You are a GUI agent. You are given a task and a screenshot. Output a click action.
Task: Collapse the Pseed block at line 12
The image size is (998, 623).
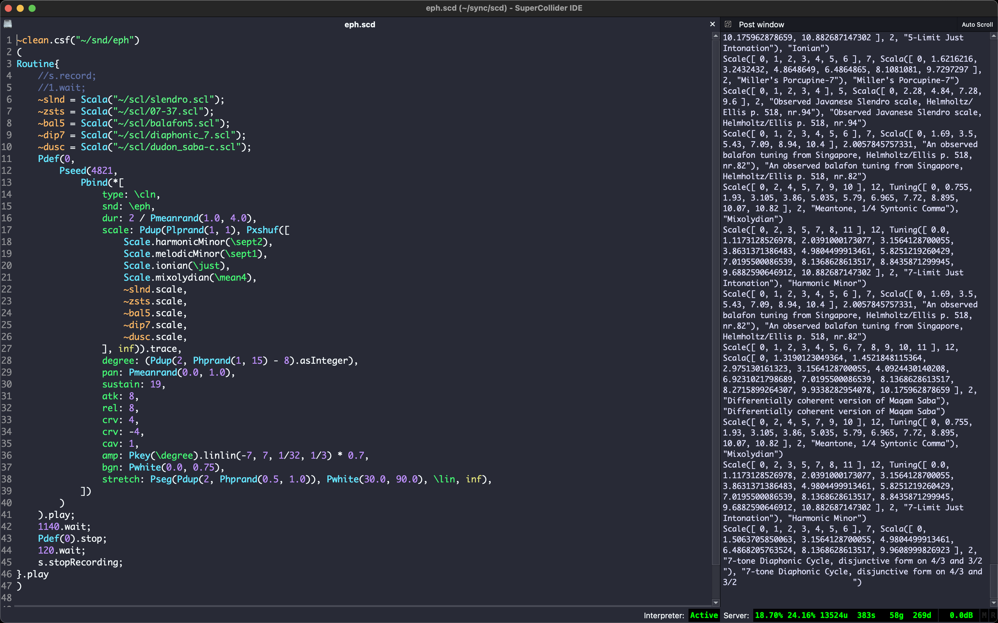pyautogui.click(x=14, y=171)
